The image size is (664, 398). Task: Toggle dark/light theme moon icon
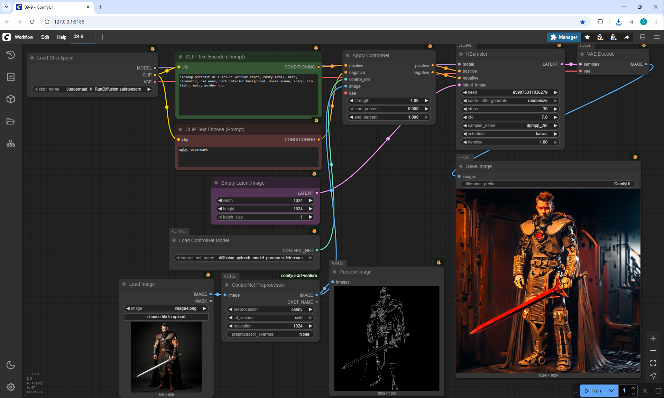click(x=11, y=365)
